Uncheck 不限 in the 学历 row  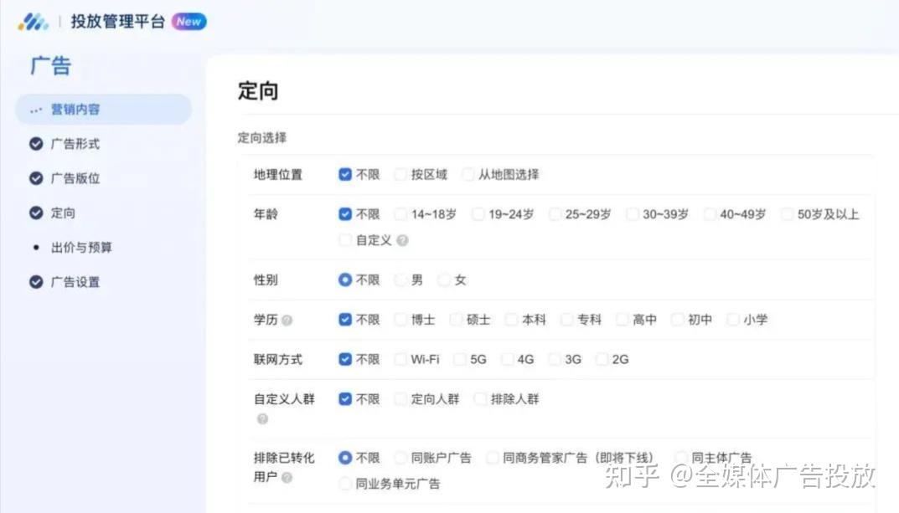(345, 320)
